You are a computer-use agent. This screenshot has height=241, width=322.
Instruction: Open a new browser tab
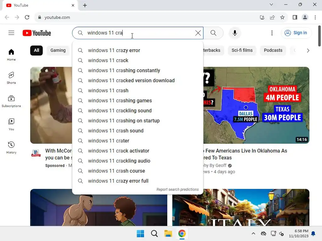pos(85,5)
